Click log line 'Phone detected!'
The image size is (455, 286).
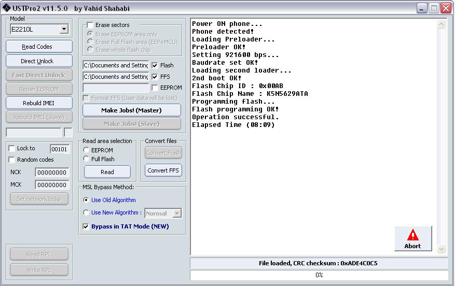click(x=223, y=31)
